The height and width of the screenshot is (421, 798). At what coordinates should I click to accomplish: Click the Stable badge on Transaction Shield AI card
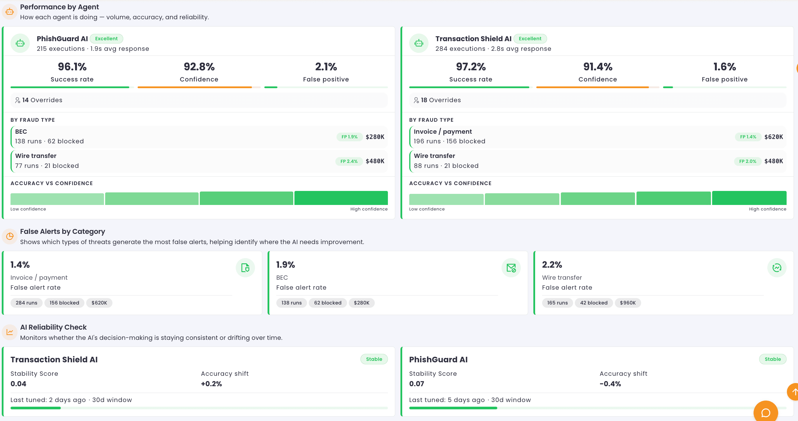click(374, 359)
